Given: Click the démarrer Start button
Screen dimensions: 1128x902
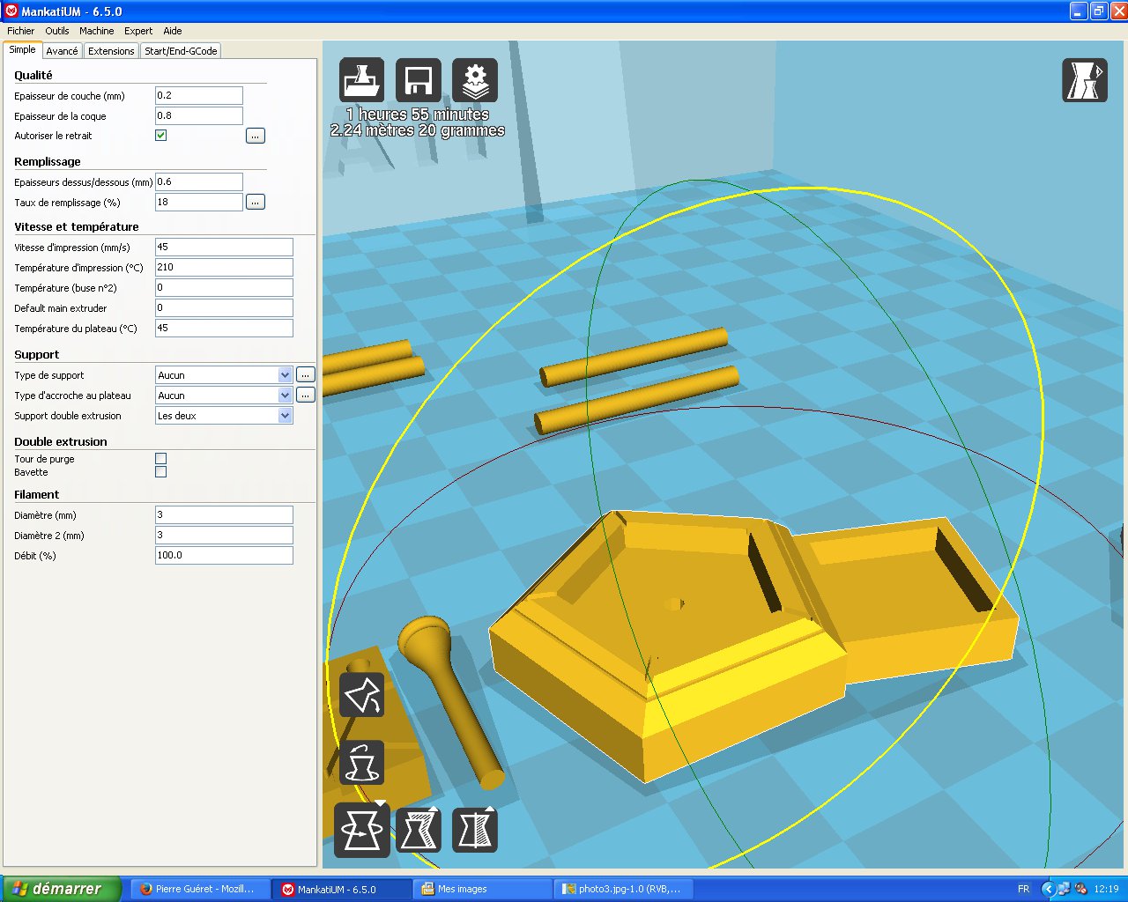Looking at the screenshot, I should [x=60, y=889].
